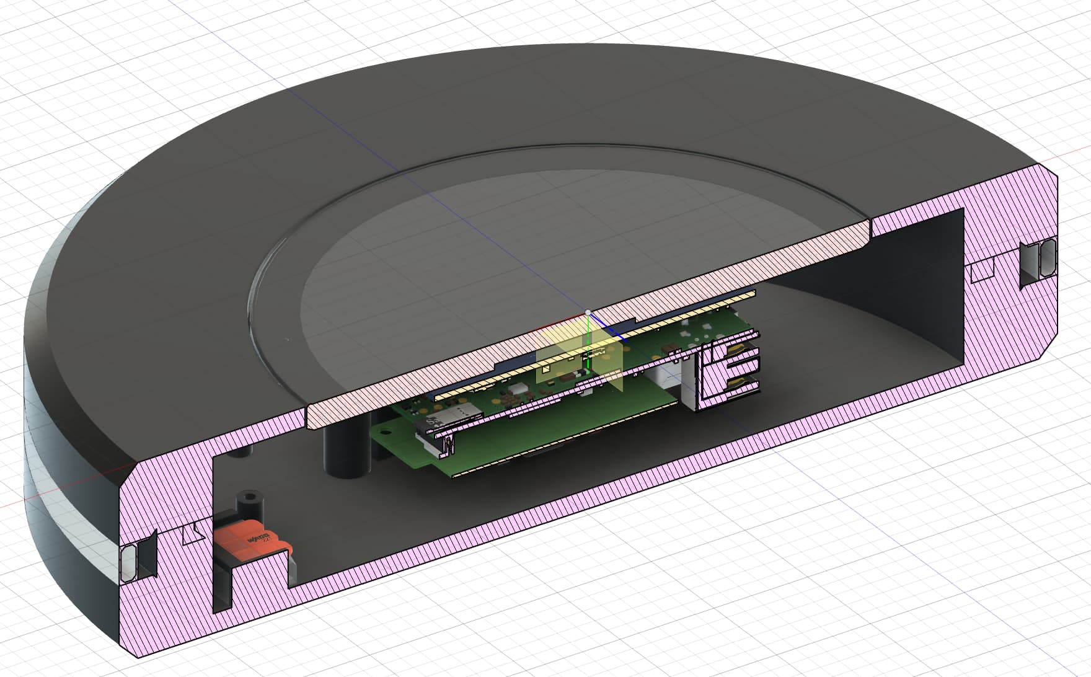Select the orange WAGO connector
This screenshot has height=677, width=1091.
pos(253,538)
